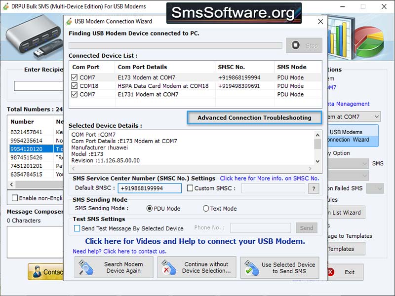Select the Text Mode radio button
Image resolution: width=395 pixels, height=296 pixels.
point(205,209)
